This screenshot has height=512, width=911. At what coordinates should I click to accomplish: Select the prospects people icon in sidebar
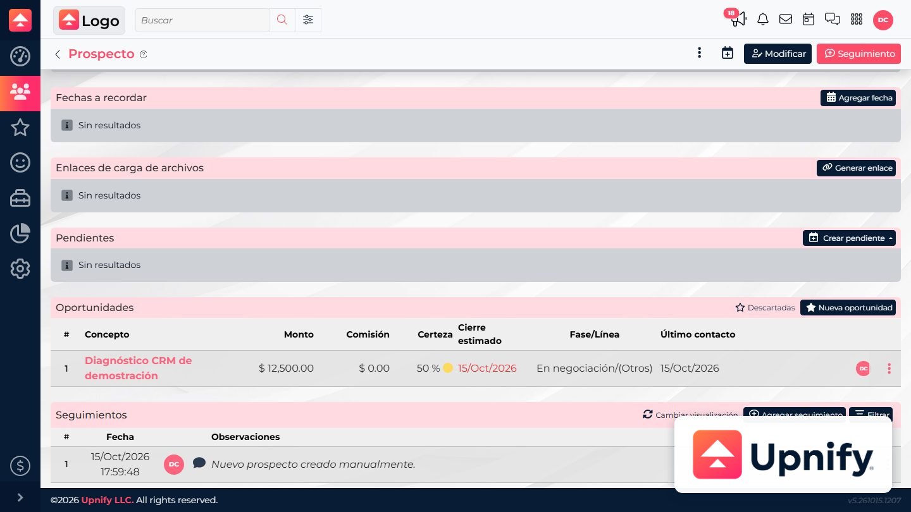20,93
